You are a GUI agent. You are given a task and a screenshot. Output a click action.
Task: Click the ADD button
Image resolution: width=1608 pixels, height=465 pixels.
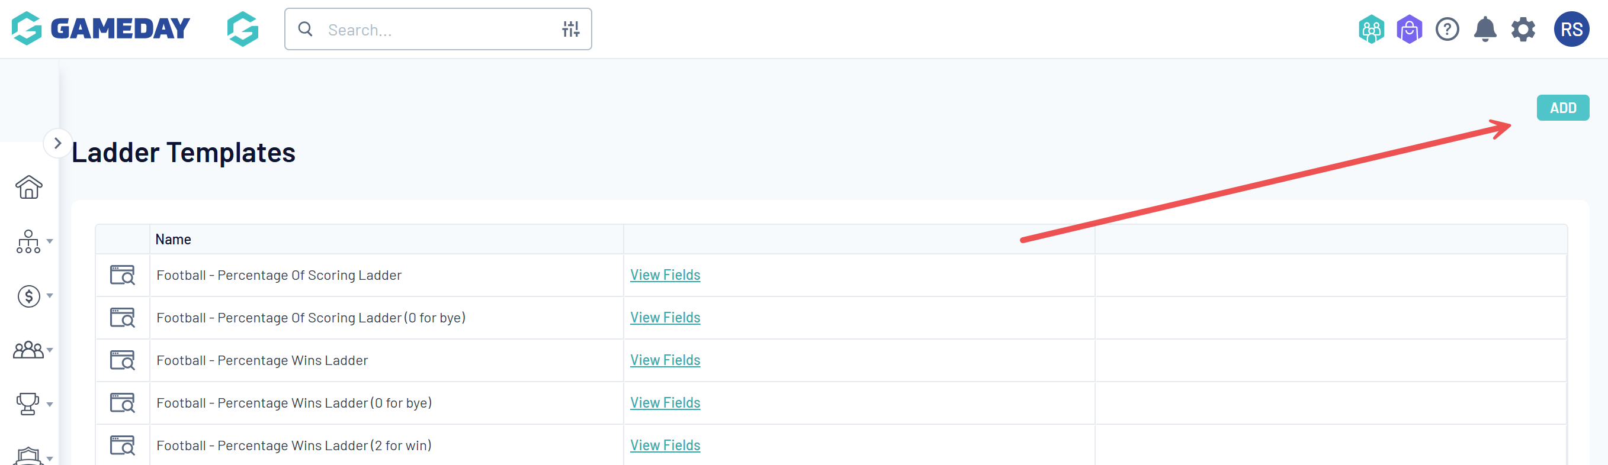tap(1562, 108)
